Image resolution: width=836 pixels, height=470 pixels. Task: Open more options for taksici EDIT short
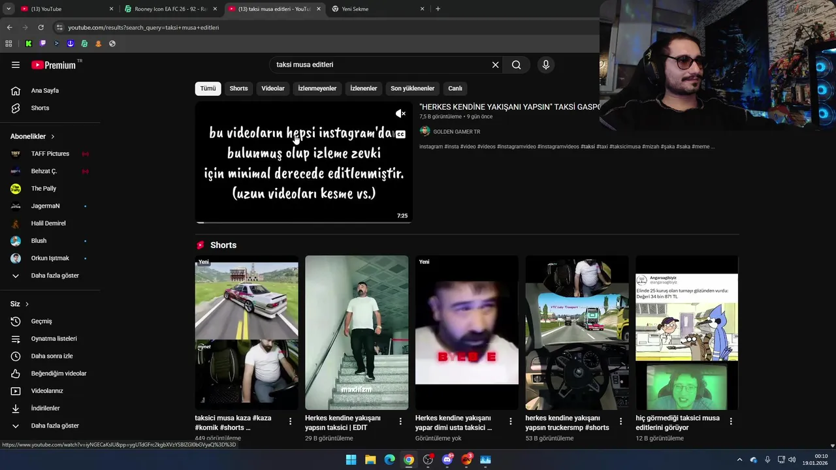pos(400,422)
